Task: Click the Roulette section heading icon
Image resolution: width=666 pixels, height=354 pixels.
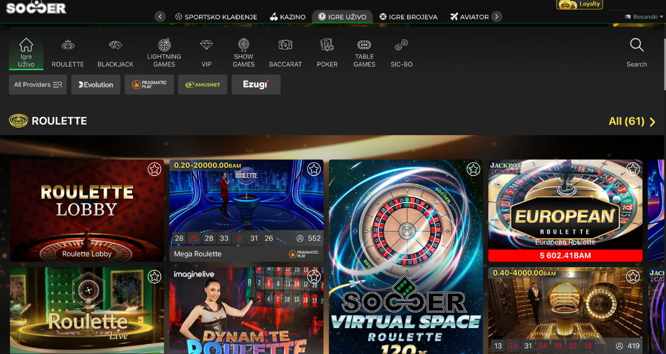Action: point(18,121)
